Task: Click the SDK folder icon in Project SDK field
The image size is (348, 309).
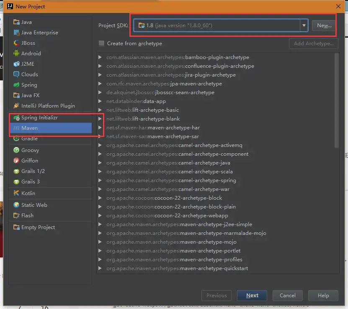Action: pyautogui.click(x=142, y=26)
